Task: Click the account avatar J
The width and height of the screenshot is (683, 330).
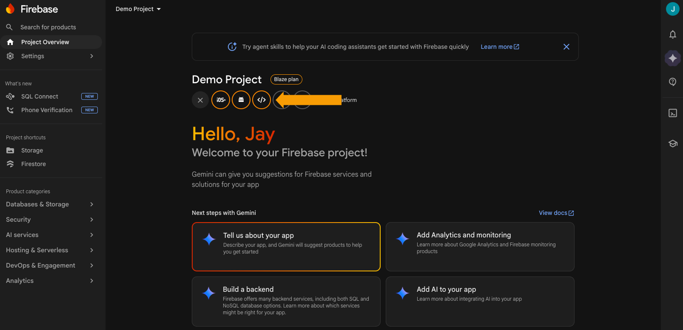Action: click(672, 9)
